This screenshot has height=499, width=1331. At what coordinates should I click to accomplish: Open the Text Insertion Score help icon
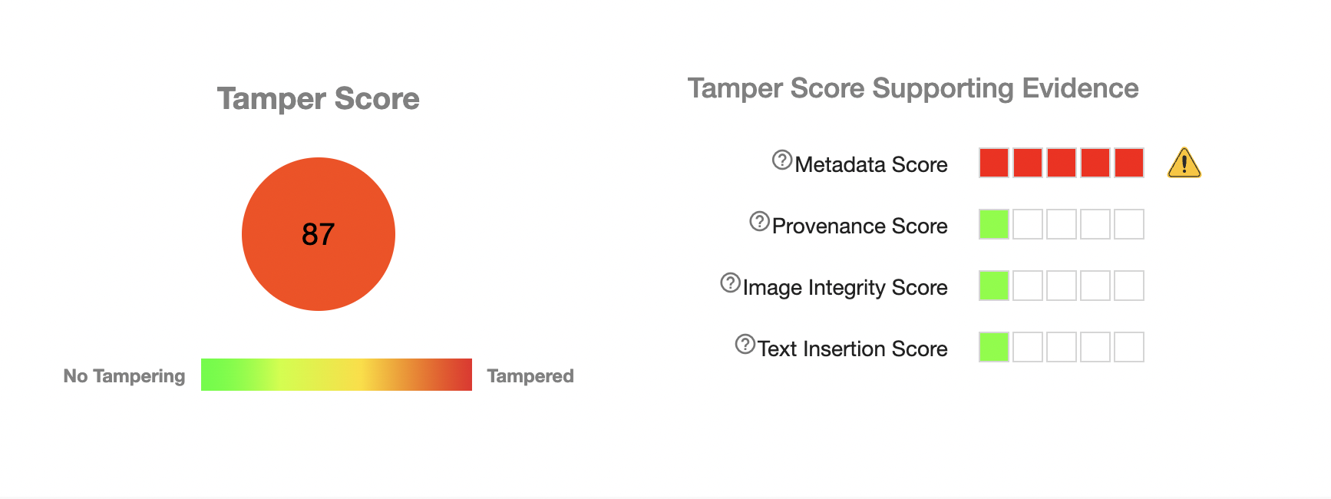coord(745,344)
